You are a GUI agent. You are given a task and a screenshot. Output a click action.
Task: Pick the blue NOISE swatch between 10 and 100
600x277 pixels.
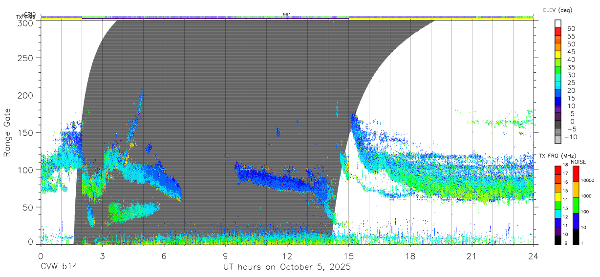point(576,220)
